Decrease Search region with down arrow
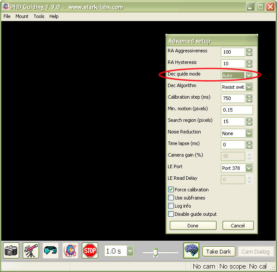277x272 pixels. (249, 124)
